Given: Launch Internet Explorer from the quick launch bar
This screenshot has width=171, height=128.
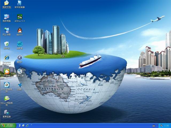Looking at the screenshot, I should (x=27, y=126).
